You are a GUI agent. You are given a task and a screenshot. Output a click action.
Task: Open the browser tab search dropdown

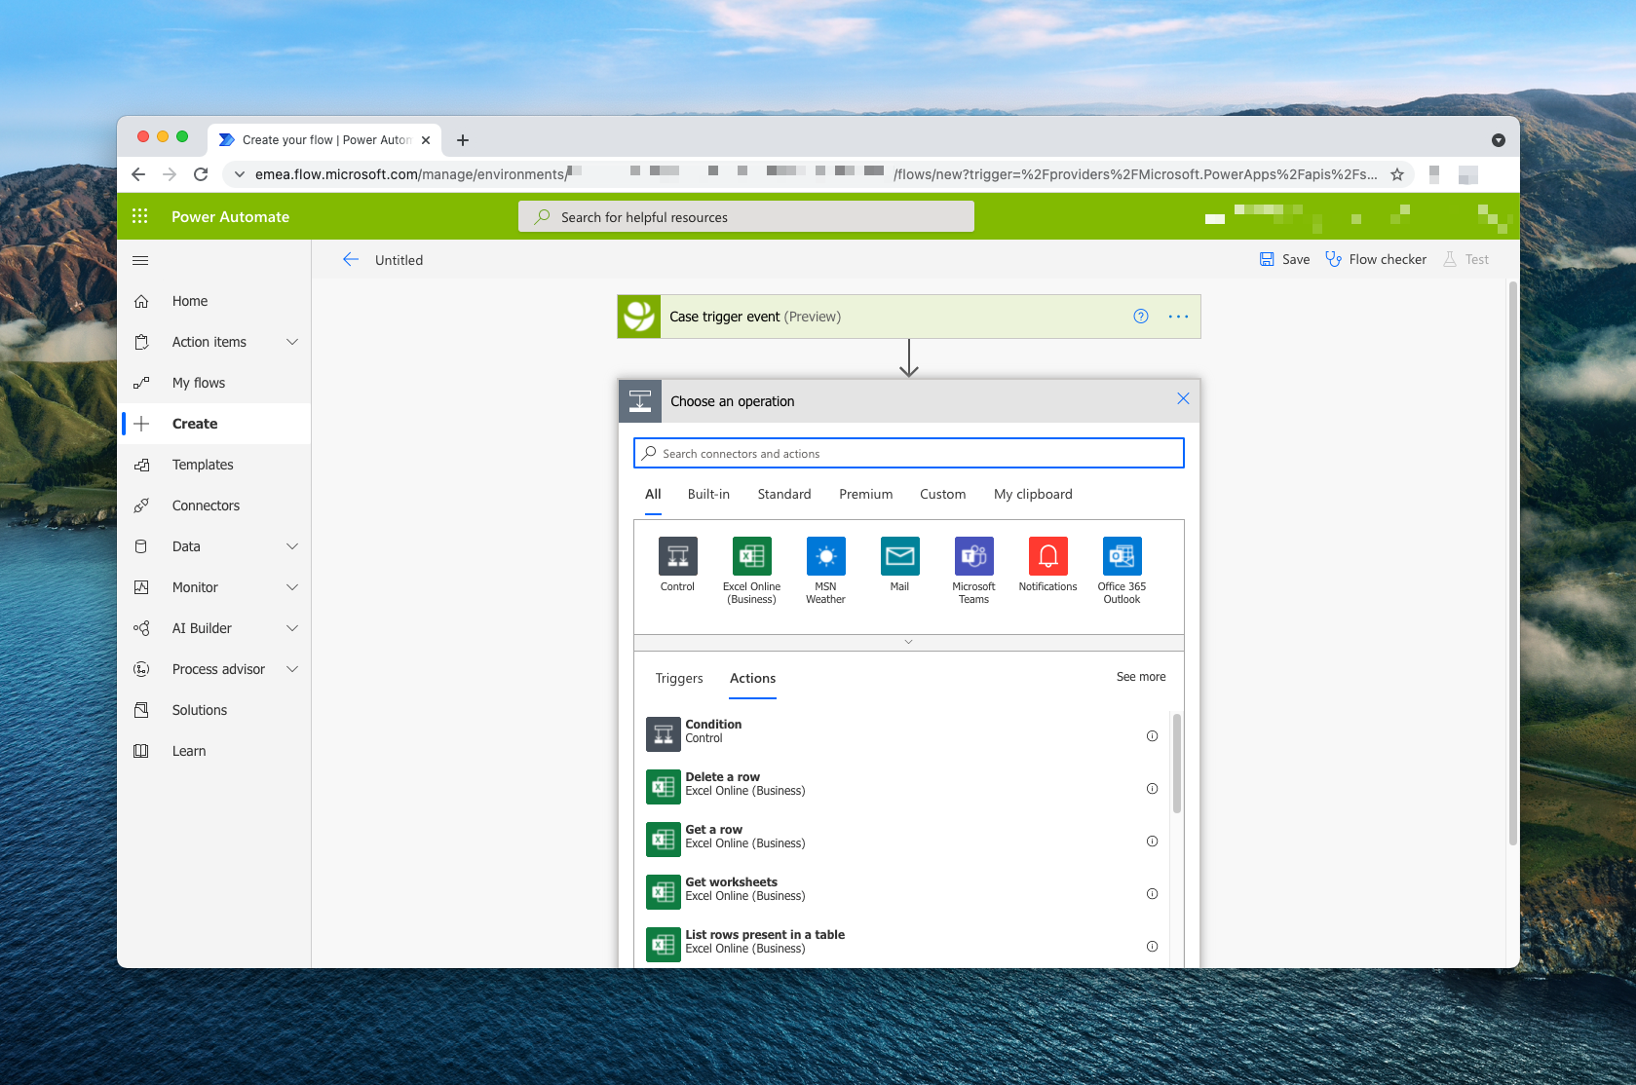click(x=1499, y=140)
